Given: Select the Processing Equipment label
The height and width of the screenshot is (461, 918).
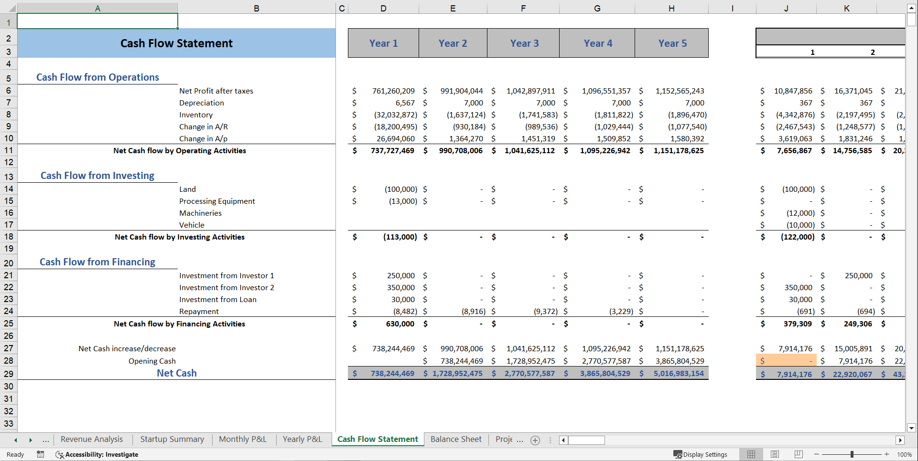Looking at the screenshot, I should (x=217, y=201).
